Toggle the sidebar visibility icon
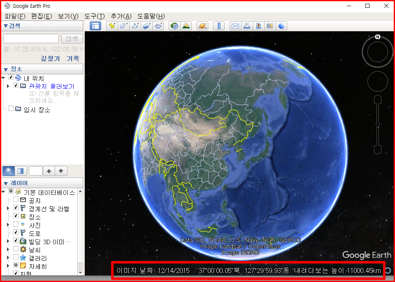 point(95,26)
